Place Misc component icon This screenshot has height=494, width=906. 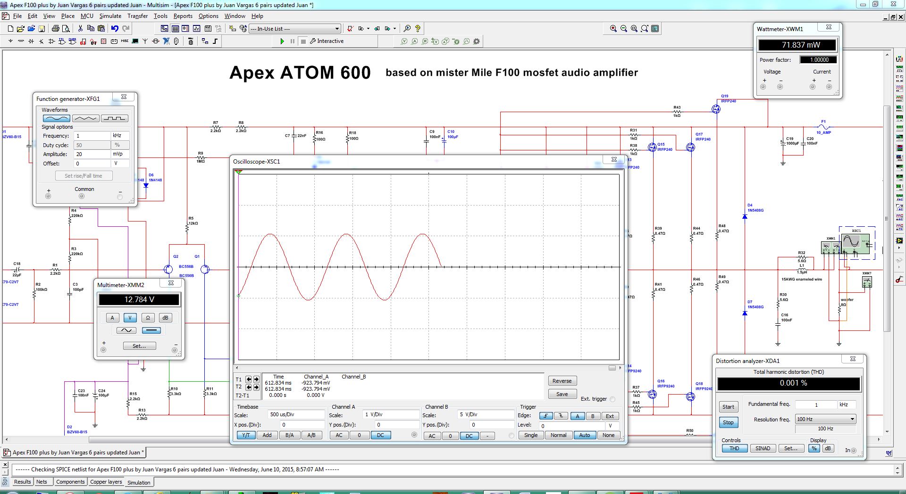(x=125, y=41)
